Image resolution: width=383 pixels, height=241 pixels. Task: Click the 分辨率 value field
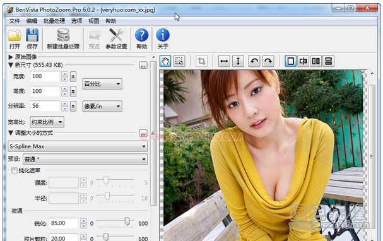[45, 106]
